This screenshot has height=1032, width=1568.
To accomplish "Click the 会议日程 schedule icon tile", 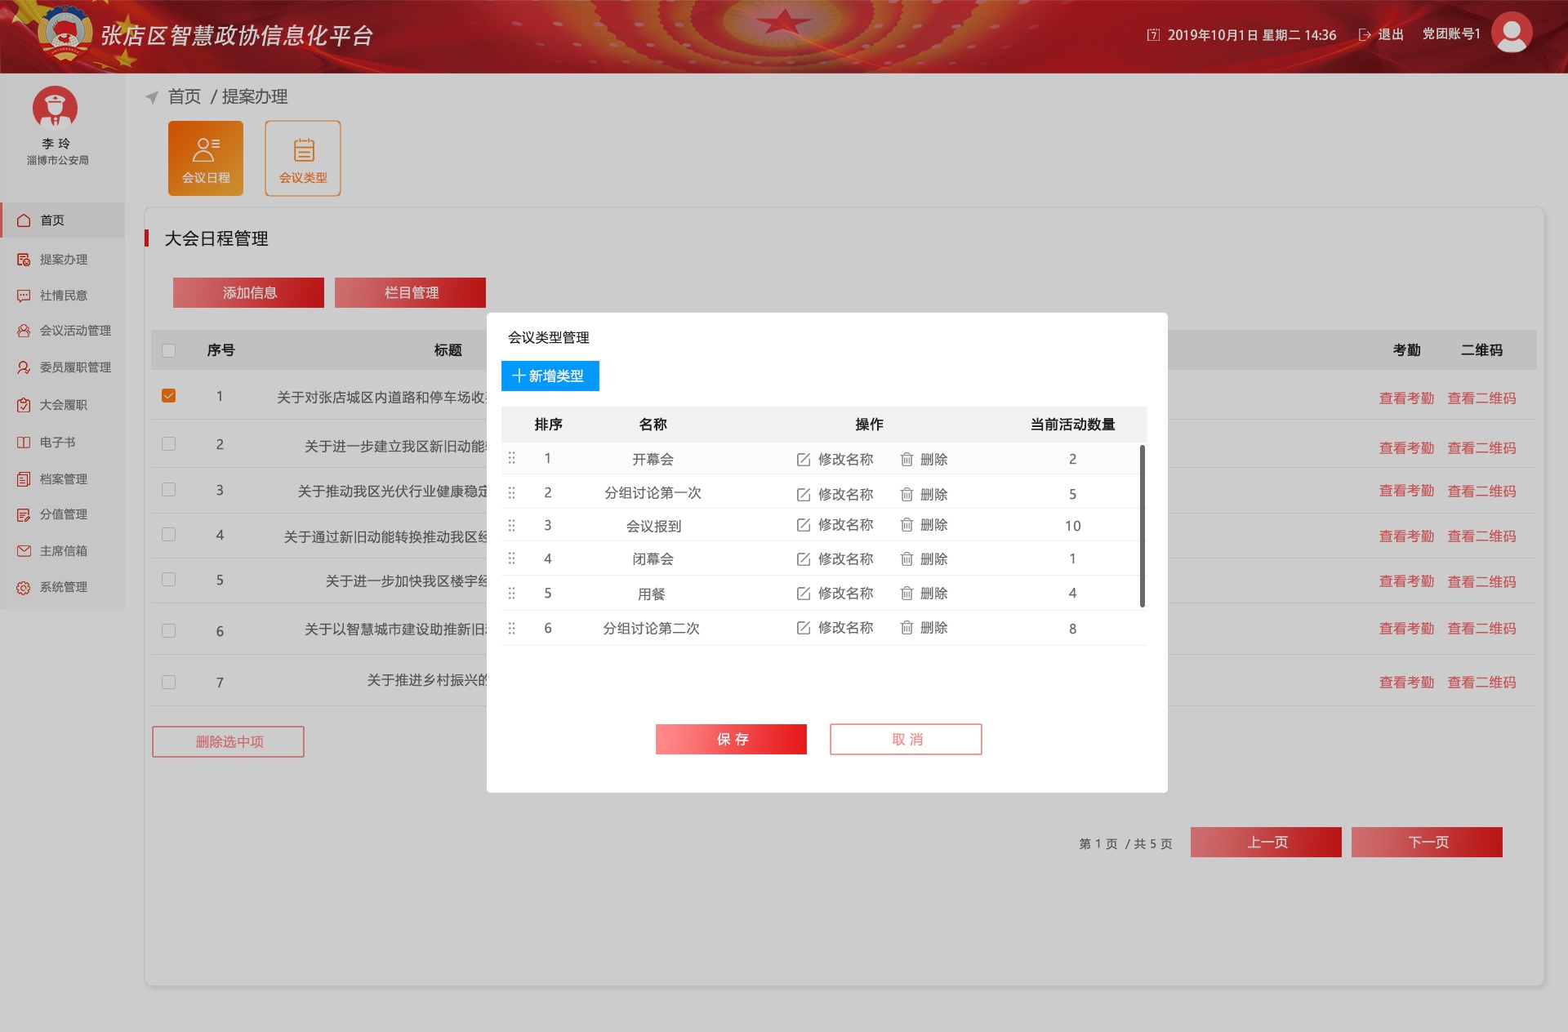I will 206,158.
